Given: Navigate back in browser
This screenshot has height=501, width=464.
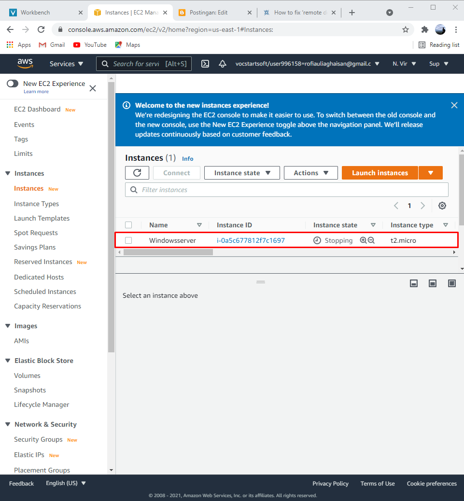Looking at the screenshot, I should (10, 30).
